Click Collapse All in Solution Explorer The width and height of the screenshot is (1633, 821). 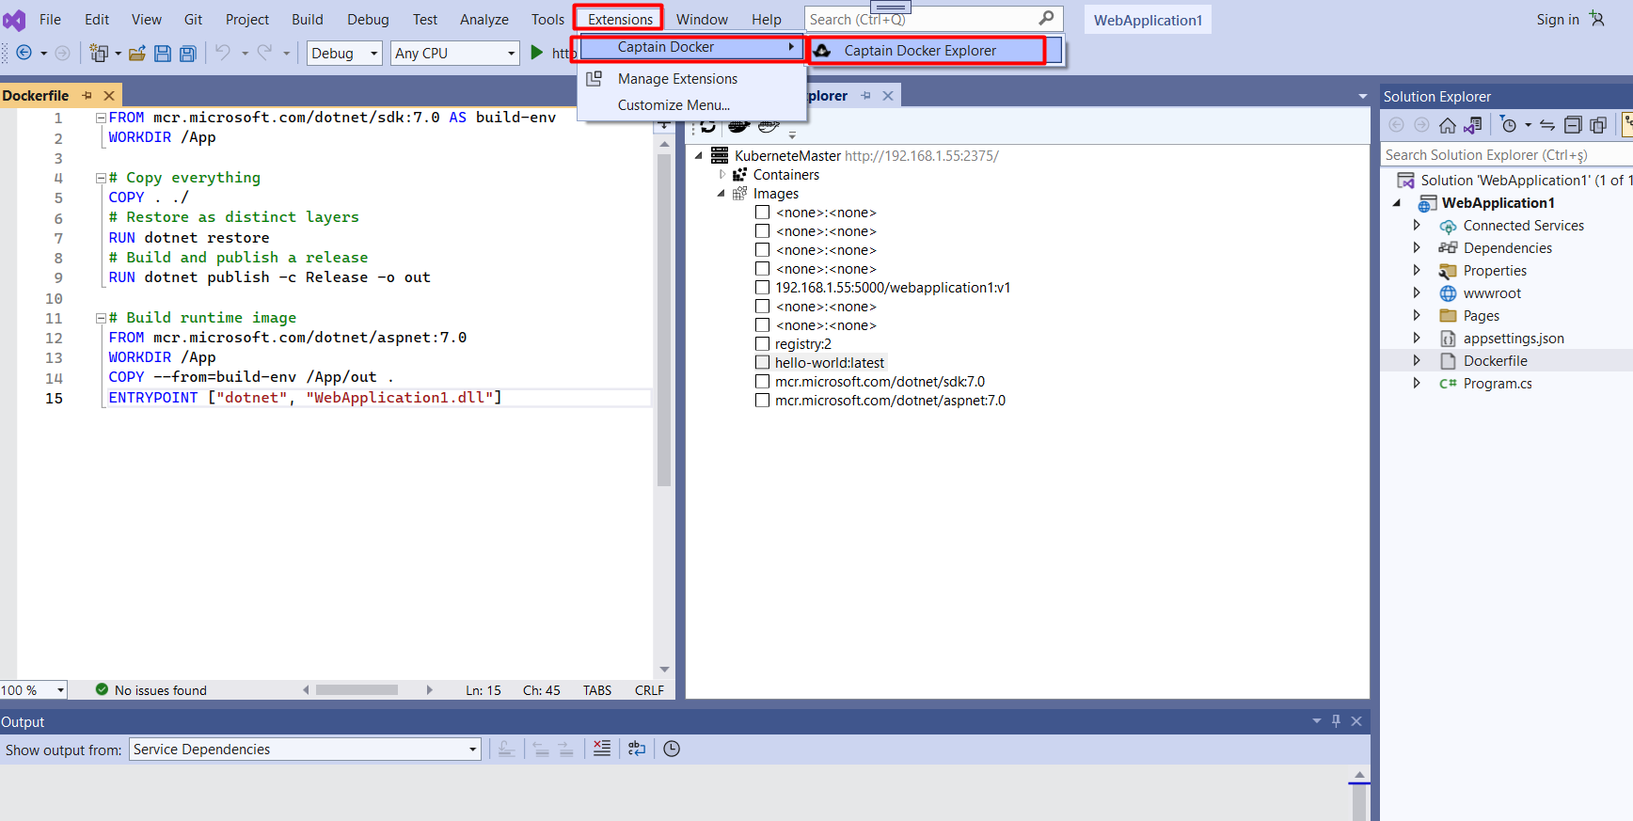click(1572, 125)
